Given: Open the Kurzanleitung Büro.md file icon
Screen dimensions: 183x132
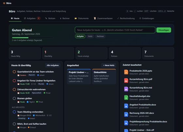Looking at the screenshot, I should pyautogui.click(x=126, y=89).
